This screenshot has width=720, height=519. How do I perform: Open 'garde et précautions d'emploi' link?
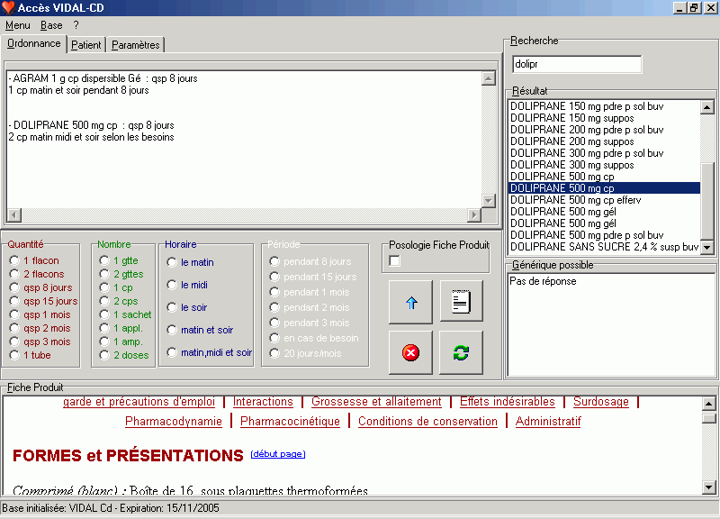tap(139, 402)
